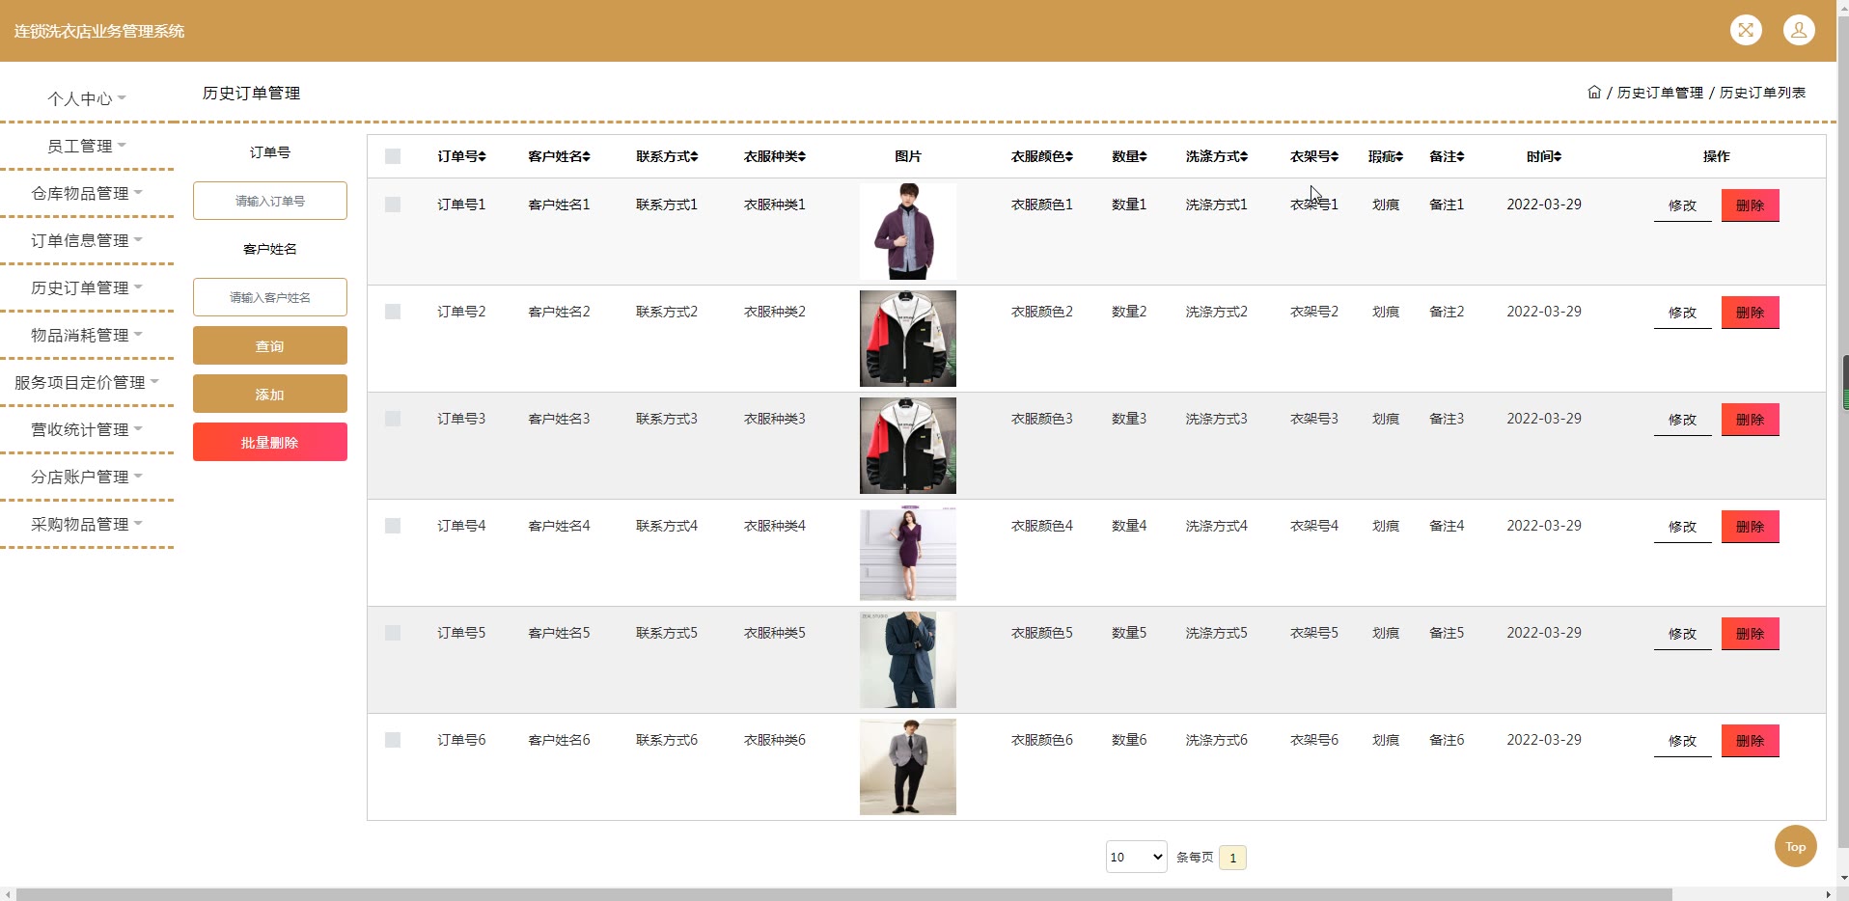Screen dimensions: 1849x901
Task: Click the round Top button
Action: point(1794,846)
